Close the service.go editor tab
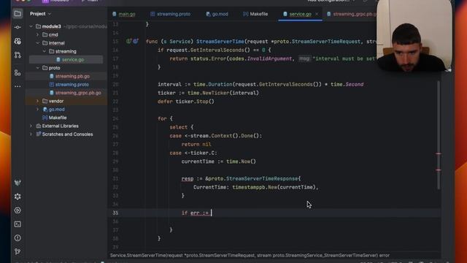467x263 pixels. coord(317,14)
